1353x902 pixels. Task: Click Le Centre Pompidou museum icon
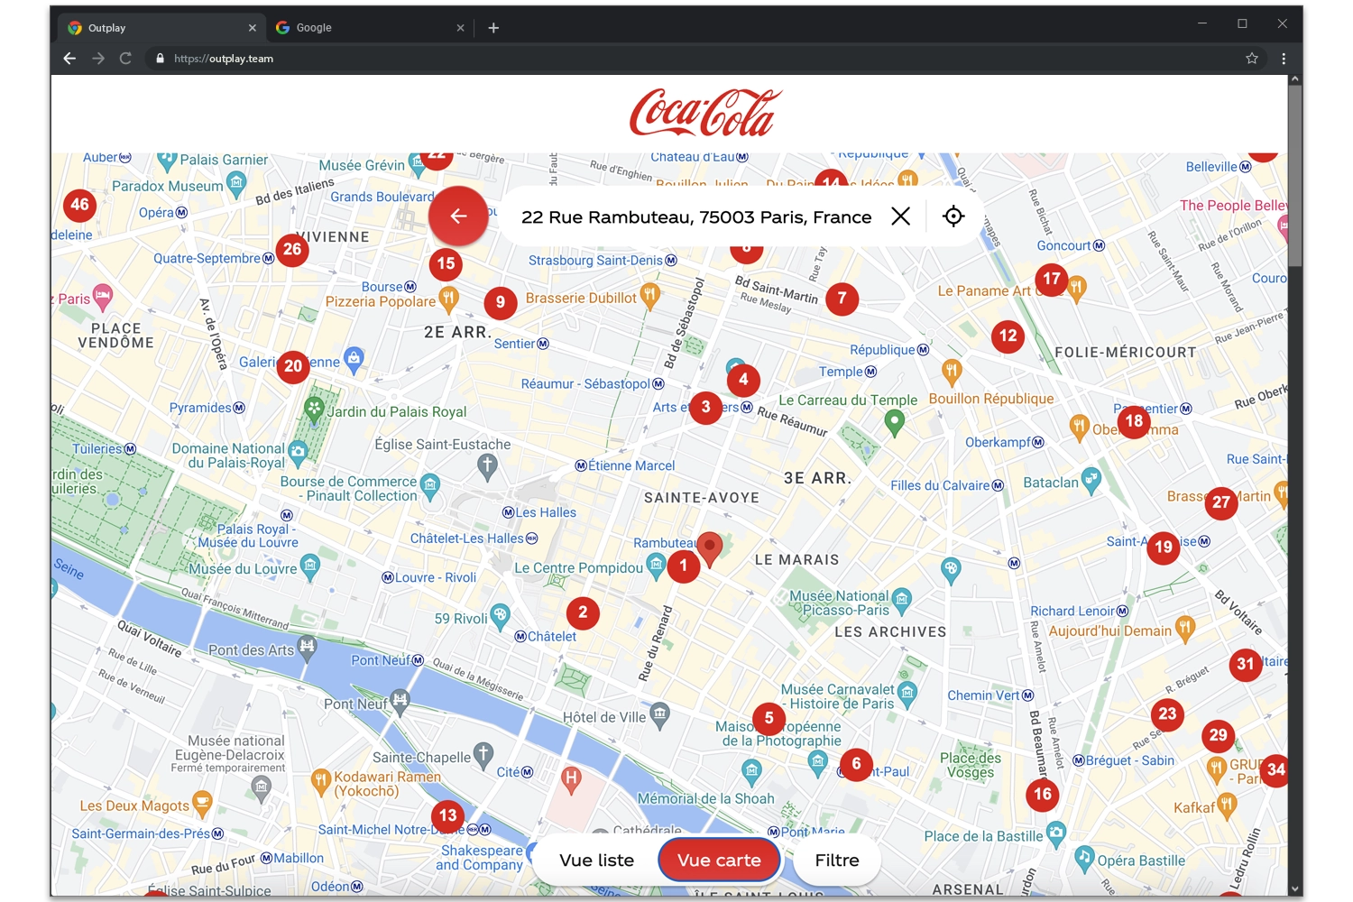pyautogui.click(x=657, y=566)
